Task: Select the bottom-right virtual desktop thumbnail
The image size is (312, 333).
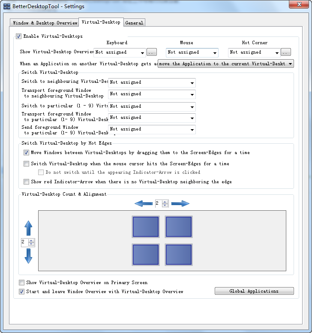Action: [x=179, y=254]
